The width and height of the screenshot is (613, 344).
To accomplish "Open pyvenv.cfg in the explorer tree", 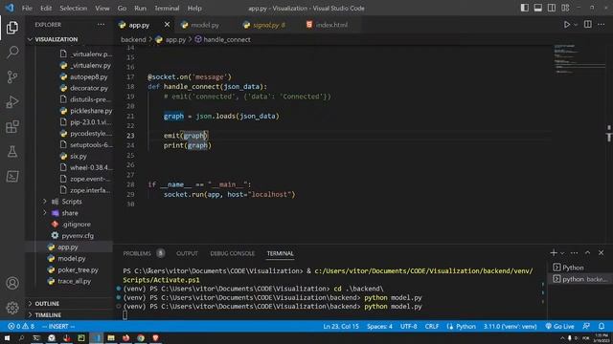I will click(78, 236).
